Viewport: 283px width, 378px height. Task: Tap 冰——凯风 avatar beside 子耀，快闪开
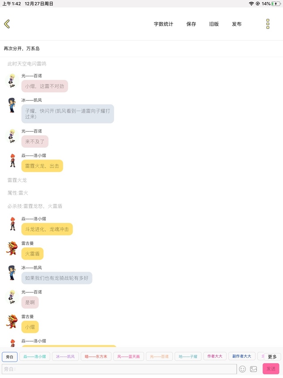[x=12, y=105]
